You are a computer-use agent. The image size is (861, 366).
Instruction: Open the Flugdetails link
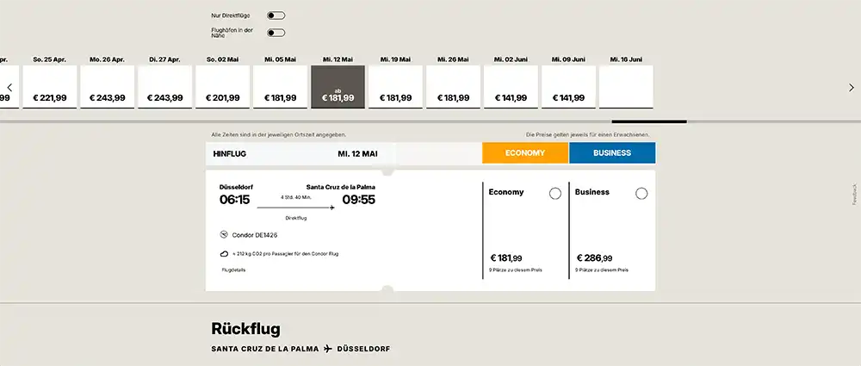tap(233, 270)
